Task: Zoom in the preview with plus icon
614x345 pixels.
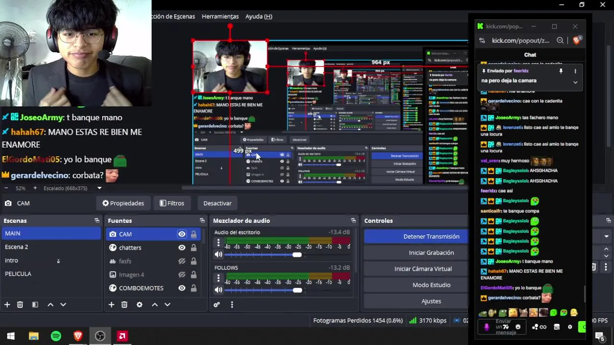Action: [35, 188]
